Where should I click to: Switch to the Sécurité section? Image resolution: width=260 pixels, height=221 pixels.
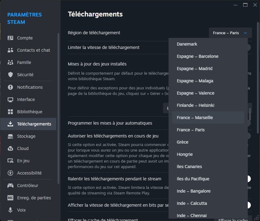click(28, 75)
